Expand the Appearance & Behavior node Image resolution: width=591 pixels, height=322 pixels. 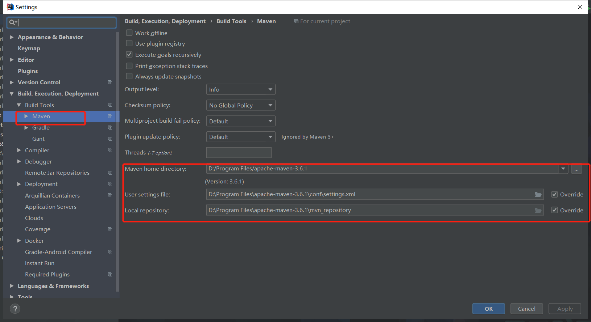[12, 37]
